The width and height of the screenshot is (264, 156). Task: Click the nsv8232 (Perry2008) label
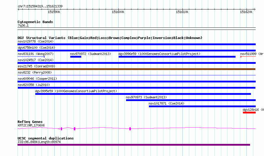point(35,72)
